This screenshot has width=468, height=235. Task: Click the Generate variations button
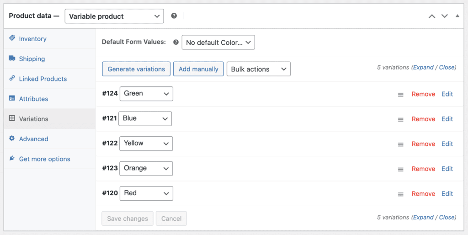click(x=136, y=69)
